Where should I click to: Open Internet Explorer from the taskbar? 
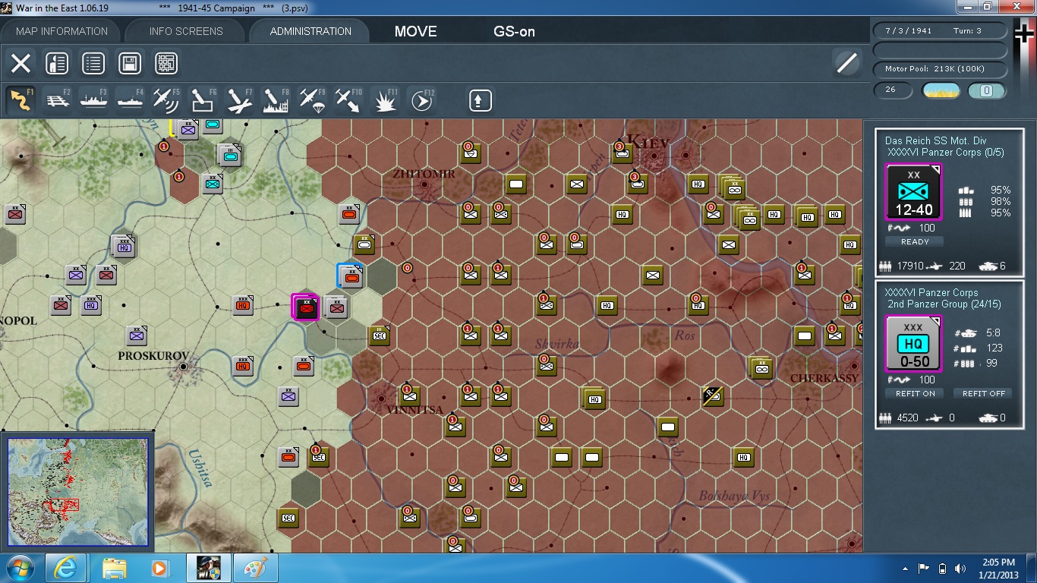[66, 568]
